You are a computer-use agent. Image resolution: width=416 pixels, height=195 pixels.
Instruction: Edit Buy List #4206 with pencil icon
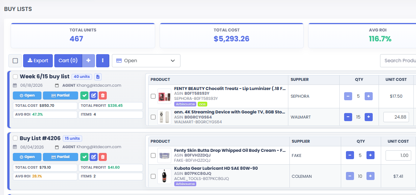94,157
